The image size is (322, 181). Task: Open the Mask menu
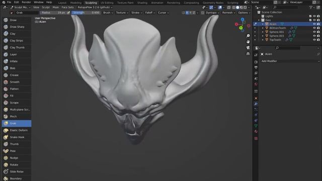55,8
